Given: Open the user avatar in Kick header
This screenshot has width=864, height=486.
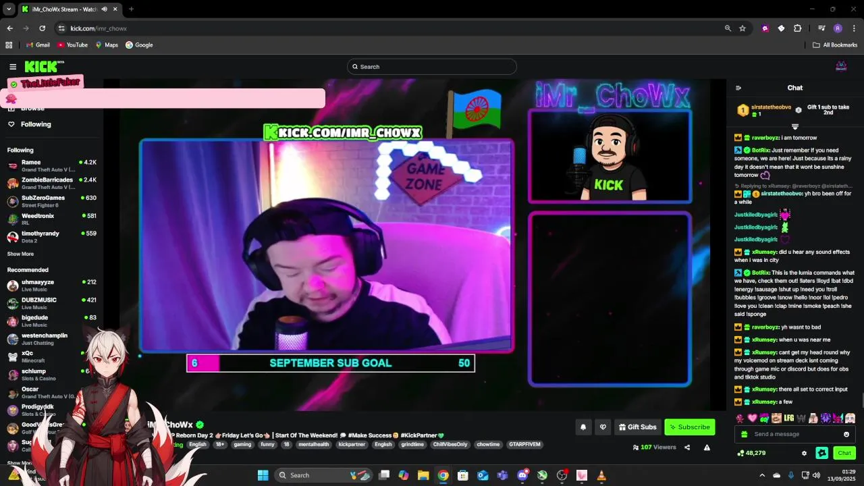Looking at the screenshot, I should (841, 66).
